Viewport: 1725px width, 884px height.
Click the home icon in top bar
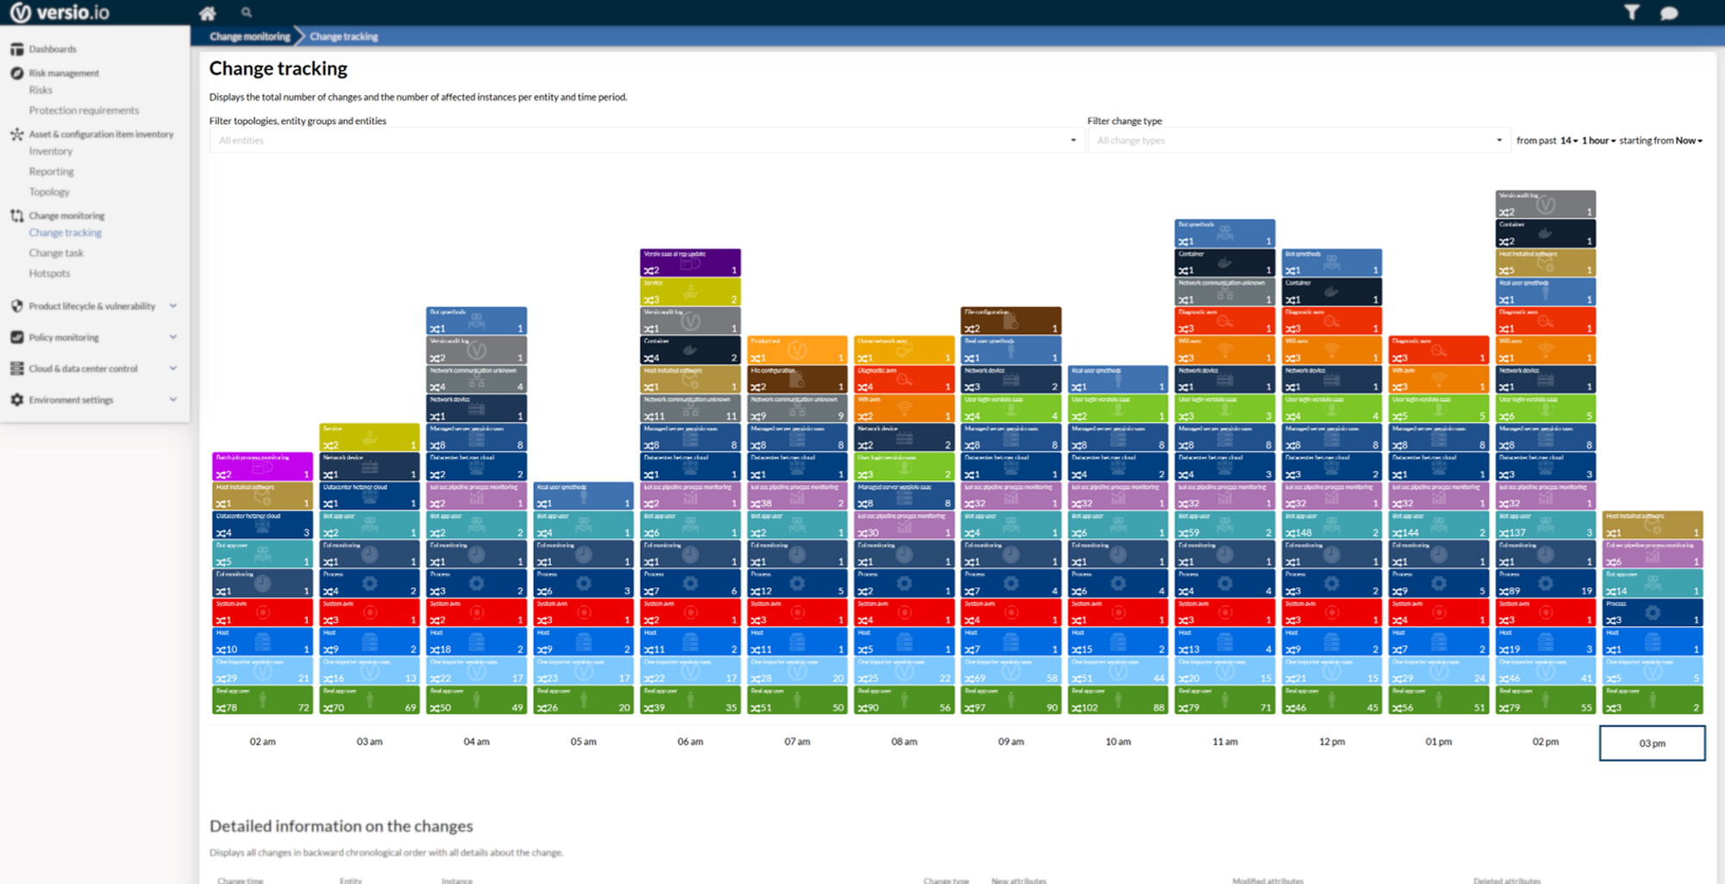[207, 13]
